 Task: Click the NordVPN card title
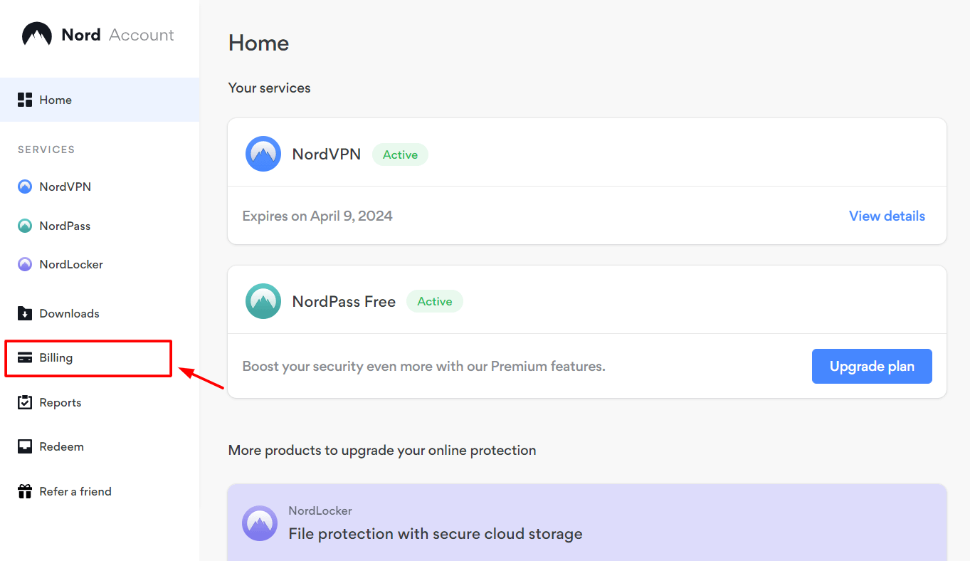click(326, 154)
